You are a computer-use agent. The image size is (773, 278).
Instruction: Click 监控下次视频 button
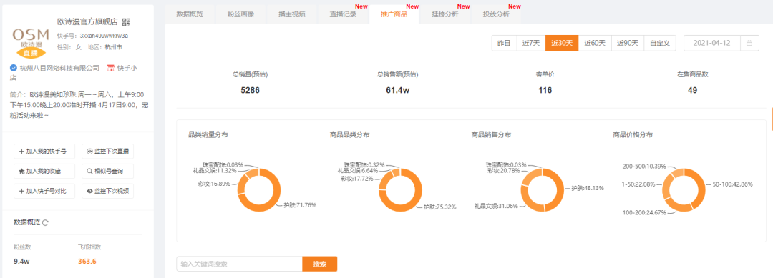(x=107, y=191)
